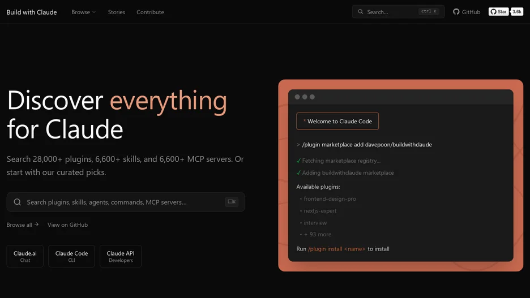Open the Stories page

pos(116,12)
